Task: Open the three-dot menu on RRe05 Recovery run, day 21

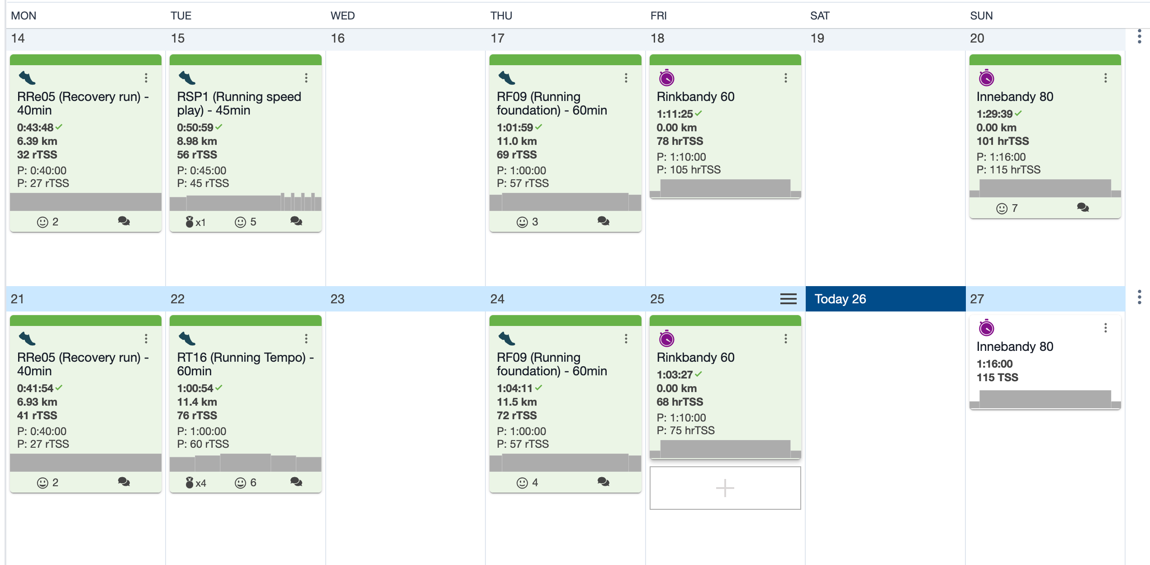Action: pos(146,339)
